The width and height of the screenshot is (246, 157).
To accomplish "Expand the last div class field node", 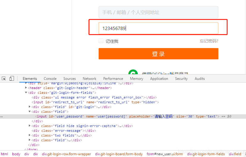I will (x=29, y=140).
